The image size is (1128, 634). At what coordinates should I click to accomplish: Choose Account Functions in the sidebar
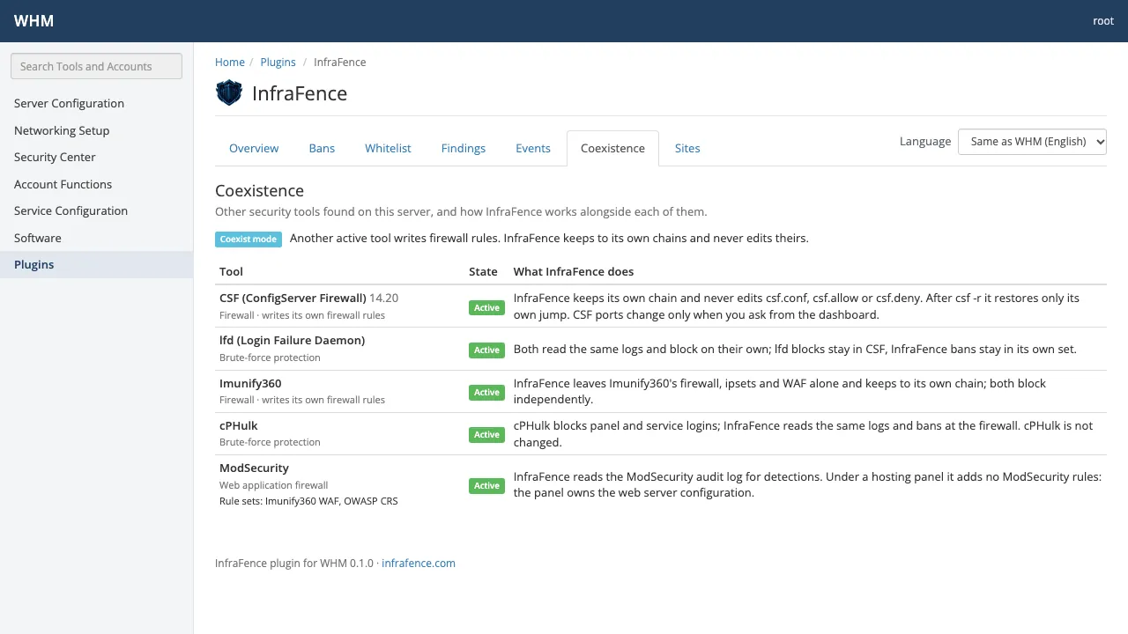(96, 184)
